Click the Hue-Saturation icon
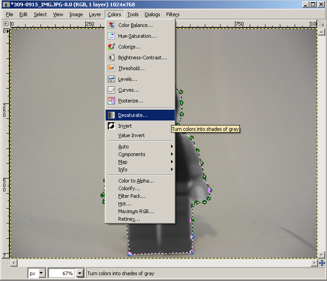 pos(111,36)
